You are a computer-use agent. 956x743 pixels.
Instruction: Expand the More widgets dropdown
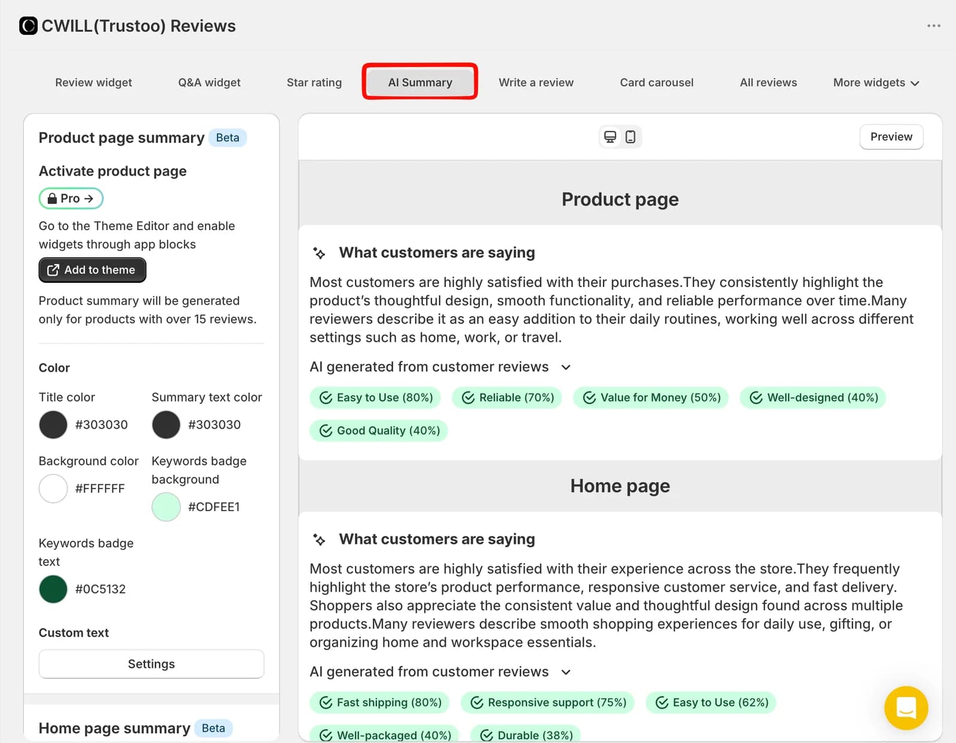876,82
